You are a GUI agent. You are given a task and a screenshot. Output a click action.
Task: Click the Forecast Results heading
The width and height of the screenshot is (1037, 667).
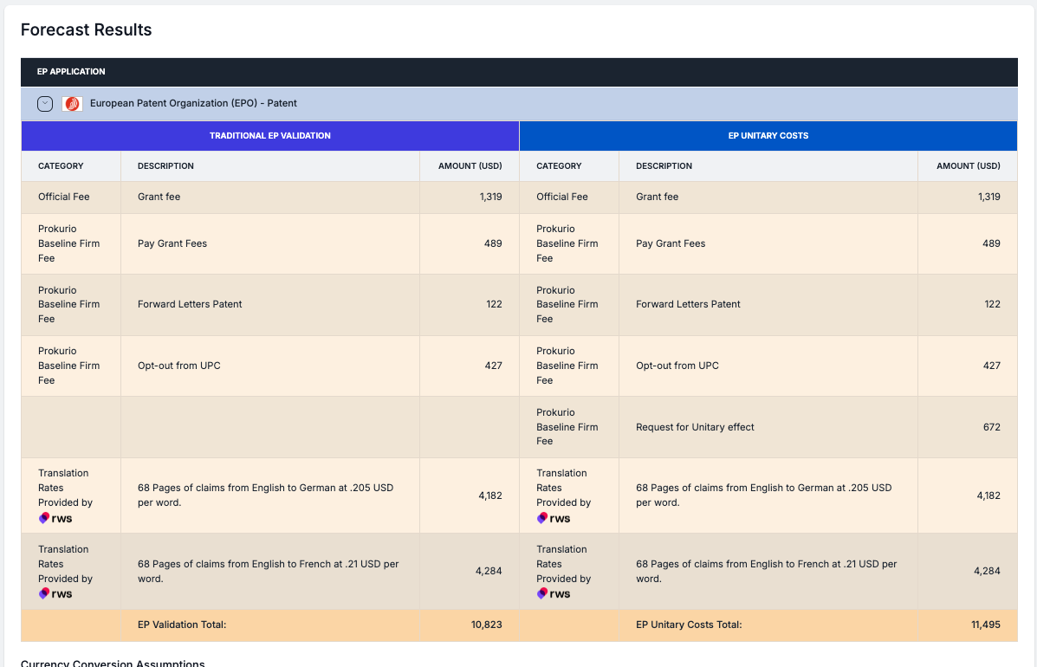(x=86, y=30)
